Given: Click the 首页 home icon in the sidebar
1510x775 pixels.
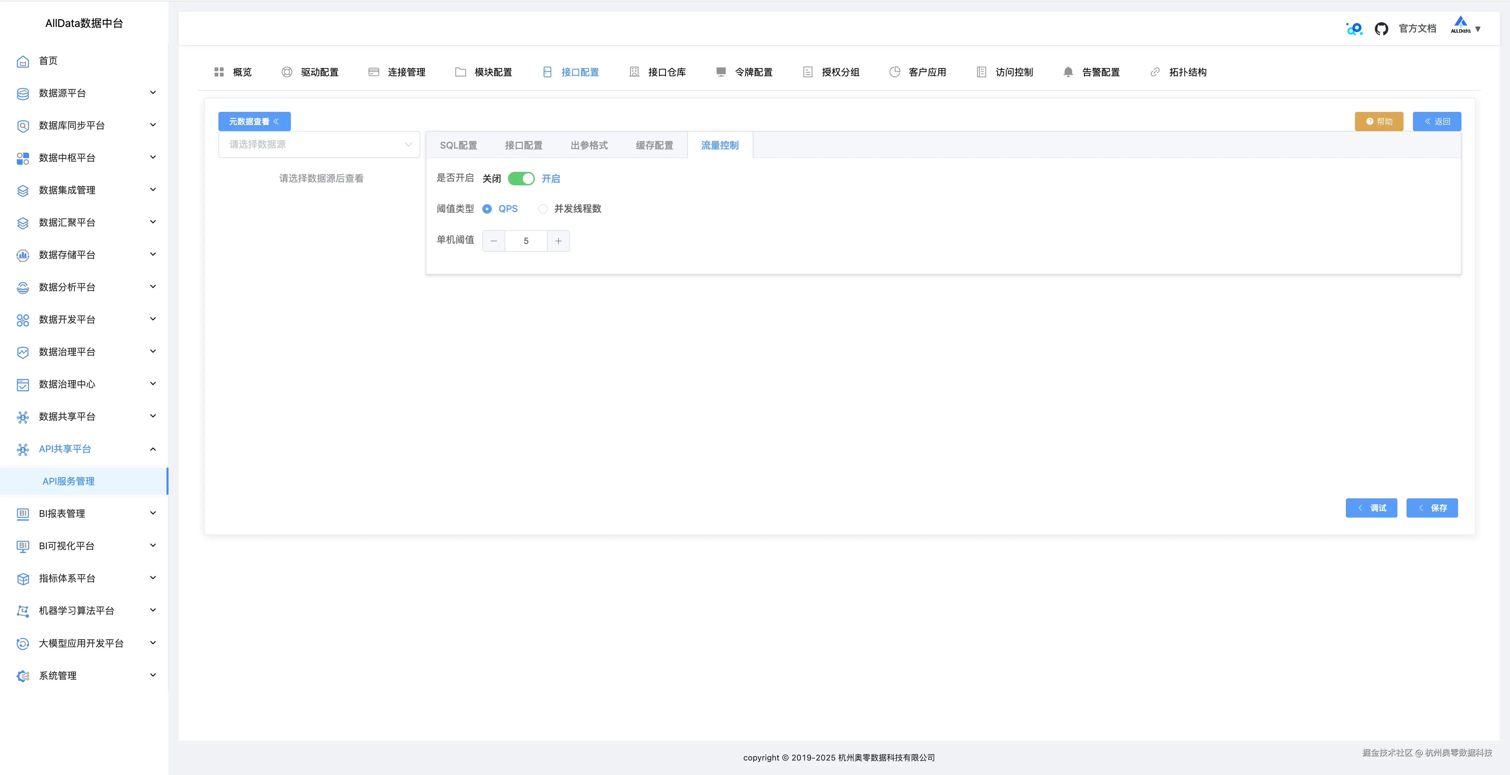Looking at the screenshot, I should [23, 61].
